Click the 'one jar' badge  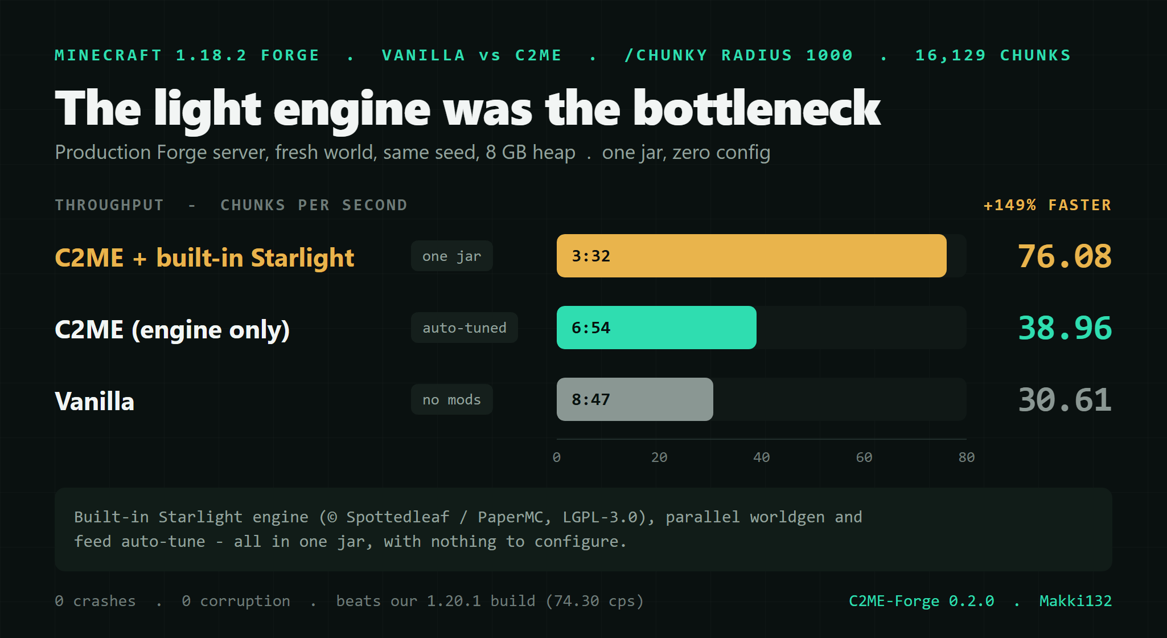point(451,256)
